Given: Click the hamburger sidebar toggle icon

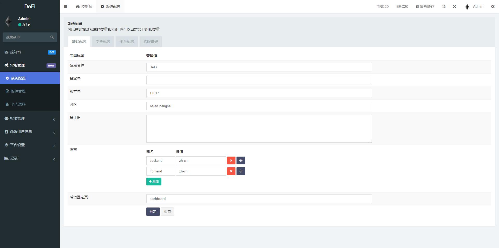Looking at the screenshot, I should (65, 6).
